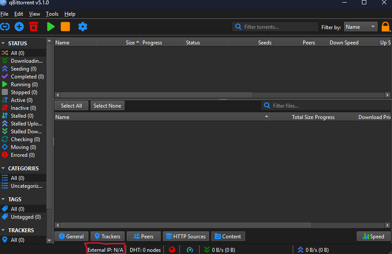Image resolution: width=392 pixels, height=254 pixels.
Task: Switch to the Peers tab
Action: (143, 236)
